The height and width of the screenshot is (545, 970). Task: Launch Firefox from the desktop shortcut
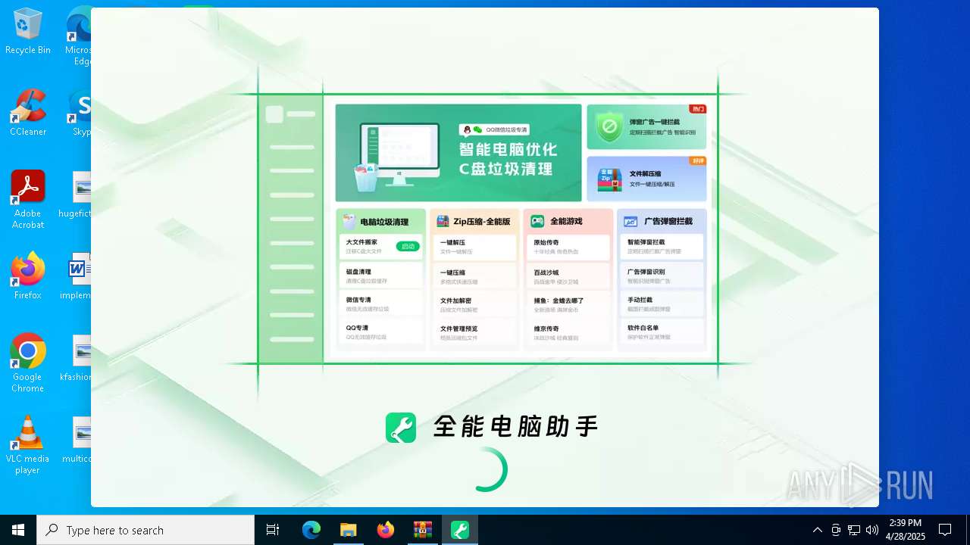pos(28,276)
